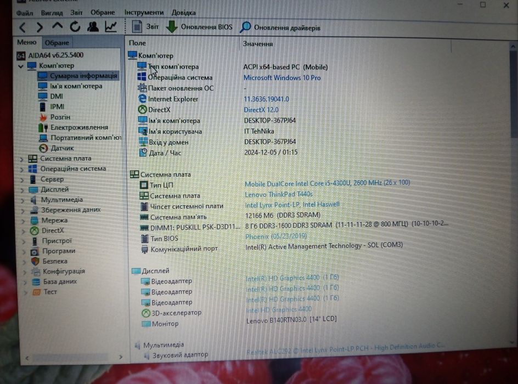Select the 3D-акселератор row
This screenshot has height=384, width=518.
227,312
